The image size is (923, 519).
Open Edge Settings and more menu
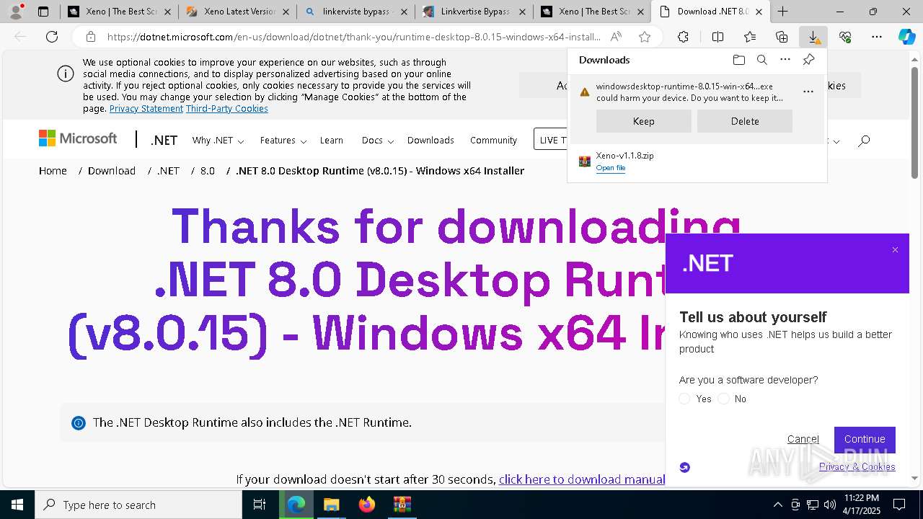click(x=877, y=37)
